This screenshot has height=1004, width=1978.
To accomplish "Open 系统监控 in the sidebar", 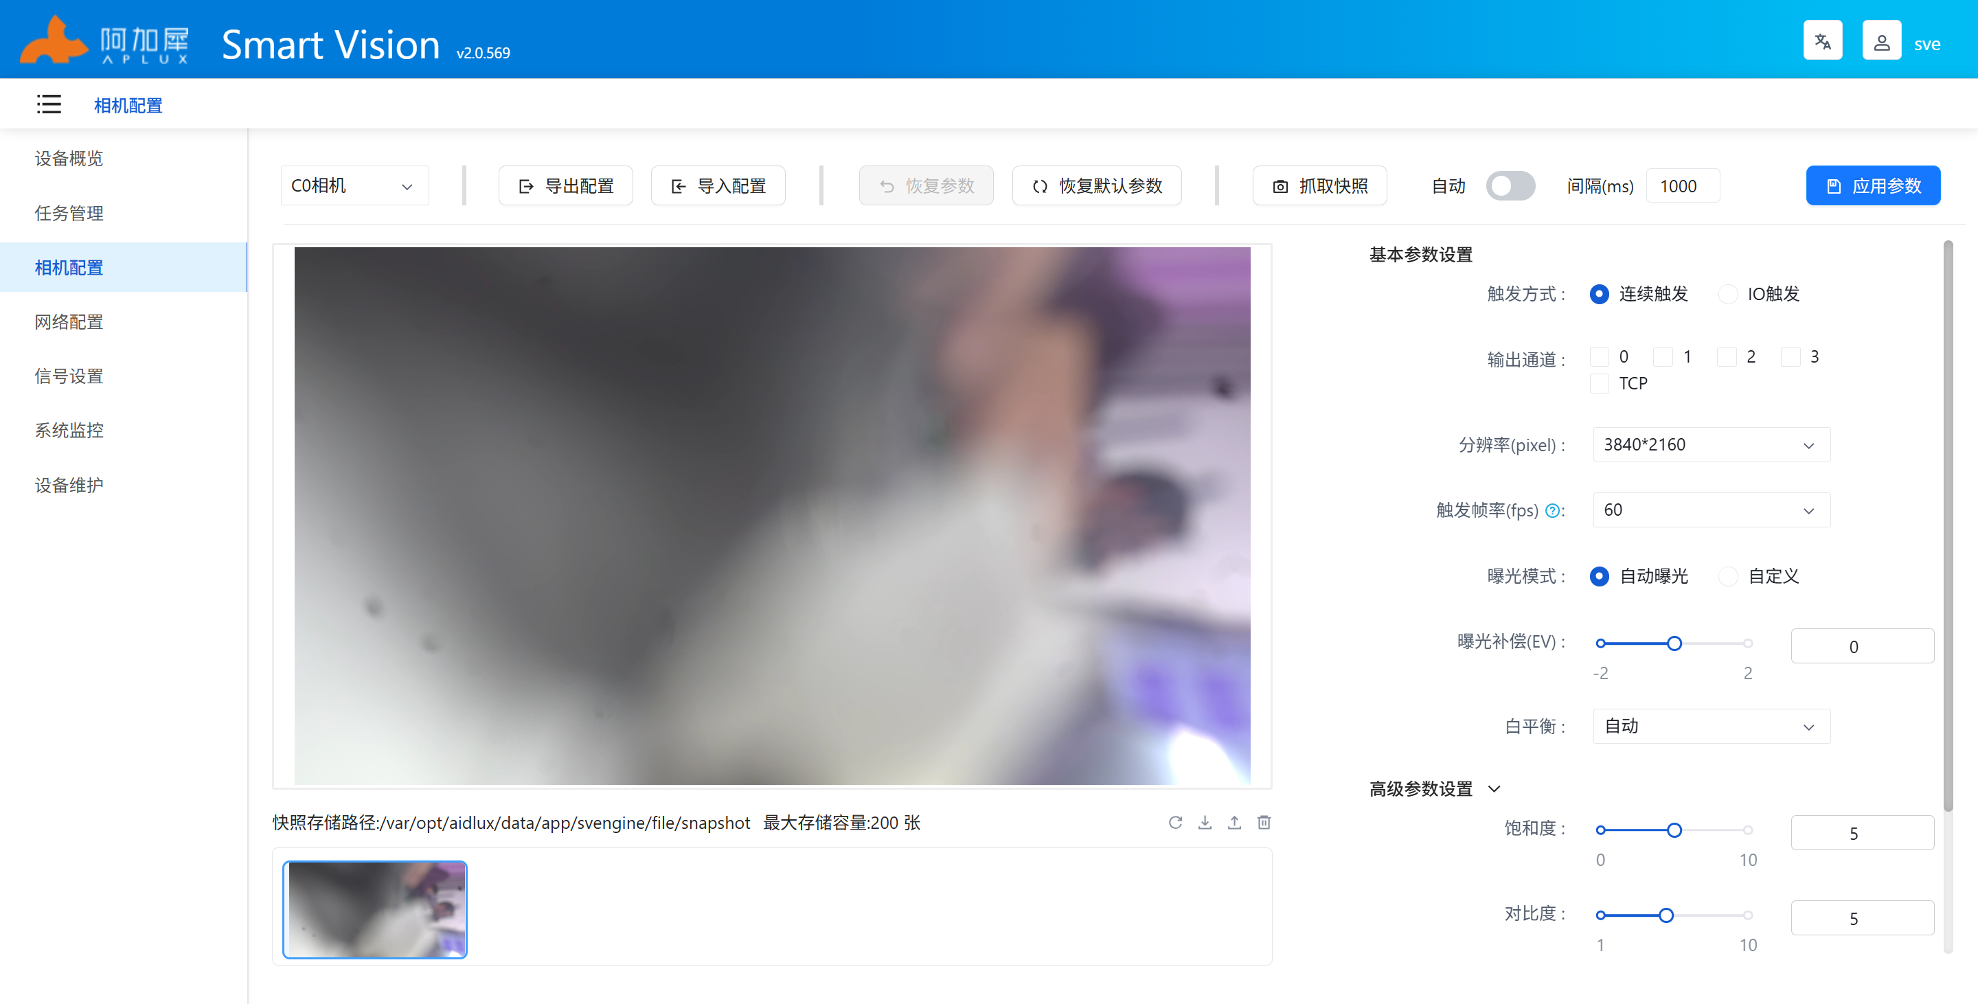I will 69,431.
